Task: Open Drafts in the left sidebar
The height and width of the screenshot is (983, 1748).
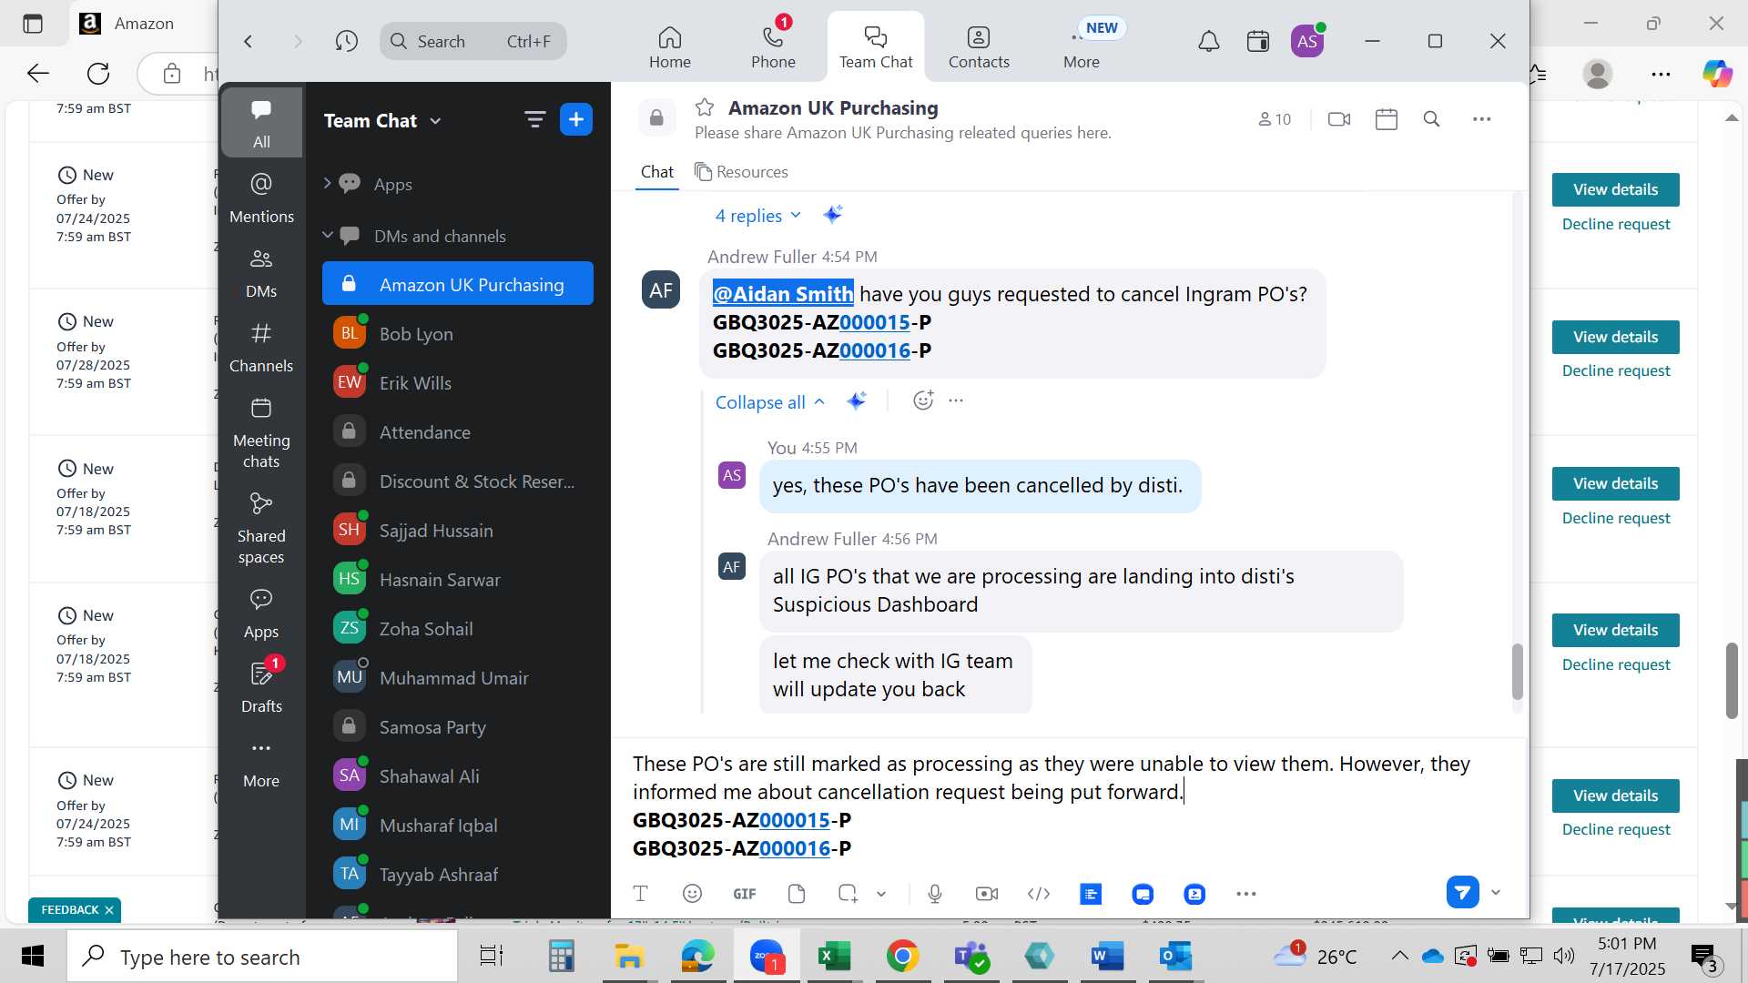Action: click(x=261, y=687)
